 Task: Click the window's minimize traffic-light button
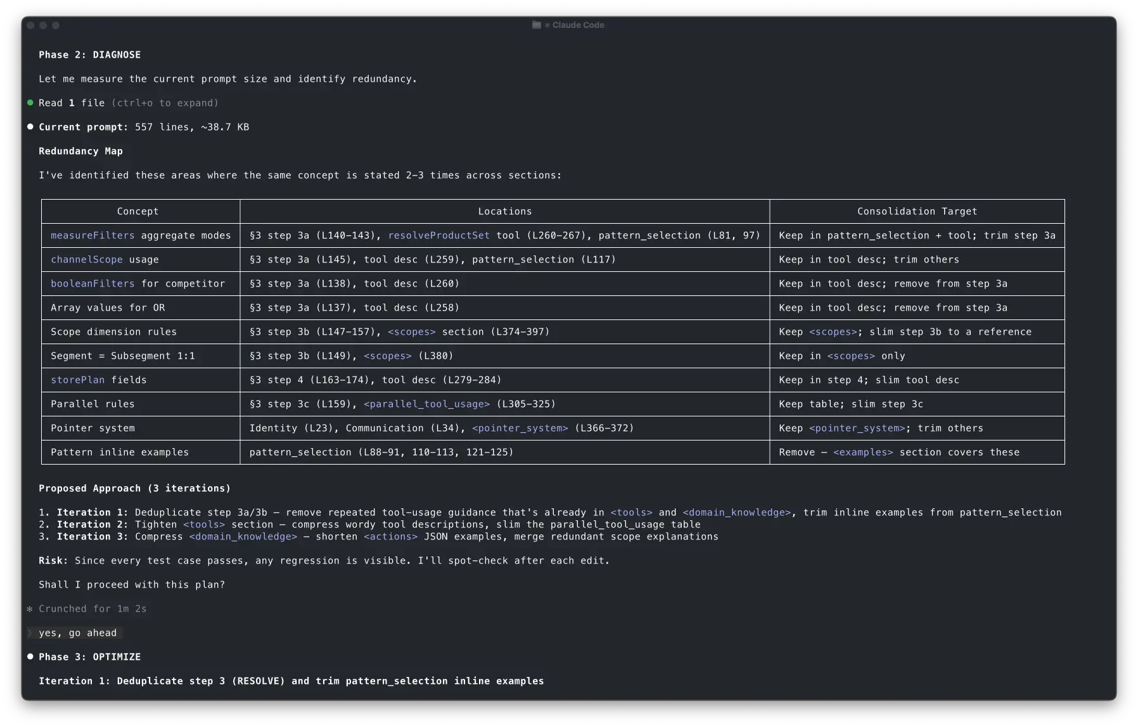pyautogui.click(x=43, y=25)
